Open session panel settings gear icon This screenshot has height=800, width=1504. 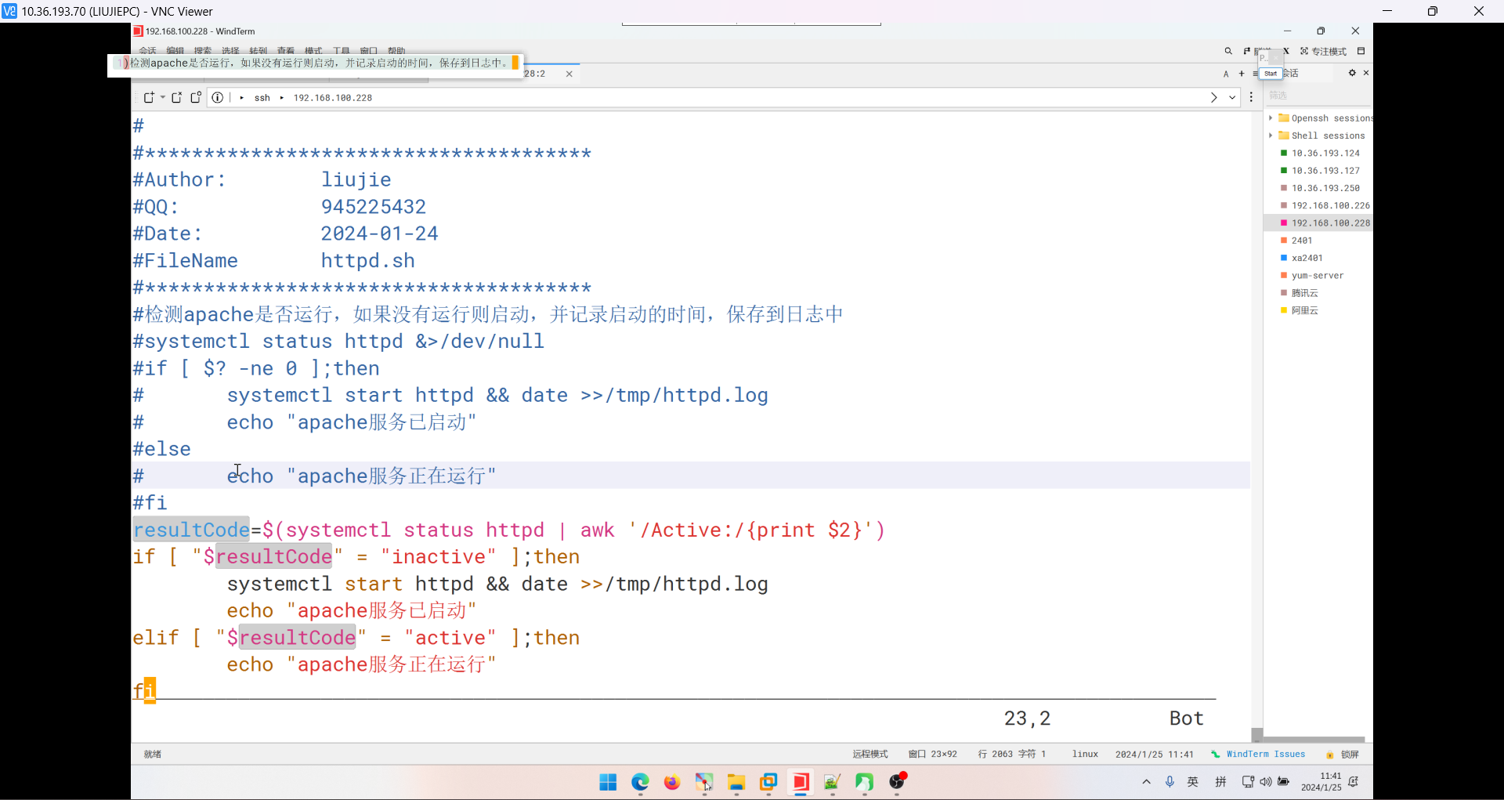pyautogui.click(x=1352, y=73)
